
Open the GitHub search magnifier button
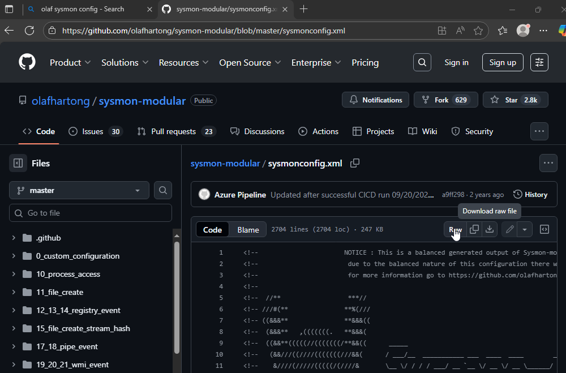[x=422, y=62]
